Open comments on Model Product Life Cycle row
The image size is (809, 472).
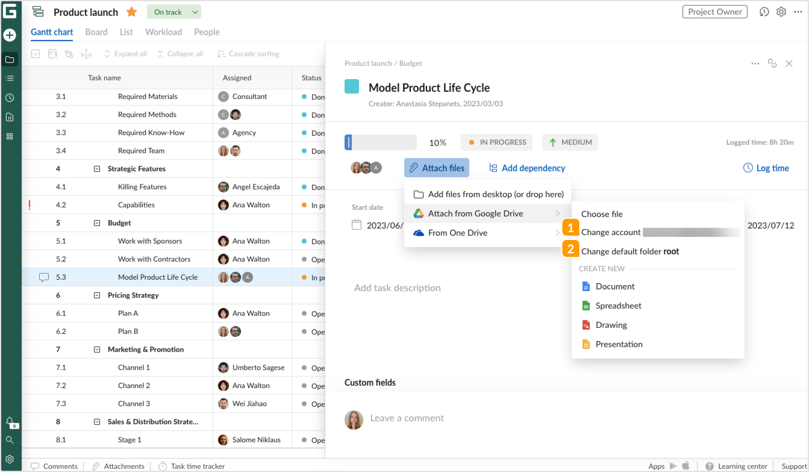tap(44, 278)
